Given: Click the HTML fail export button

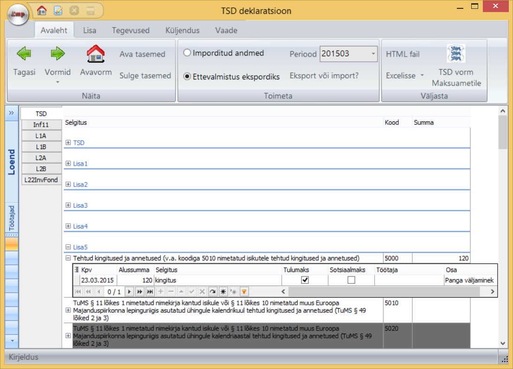Looking at the screenshot, I should [x=403, y=54].
